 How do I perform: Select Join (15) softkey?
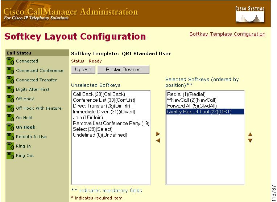111,118
